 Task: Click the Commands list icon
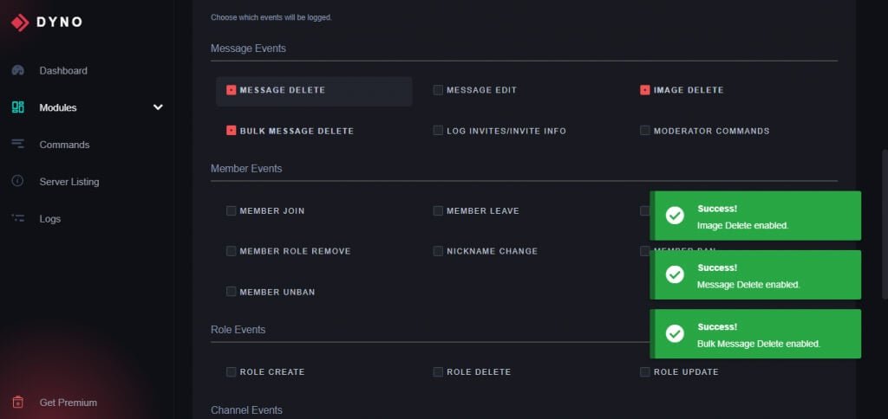point(17,145)
